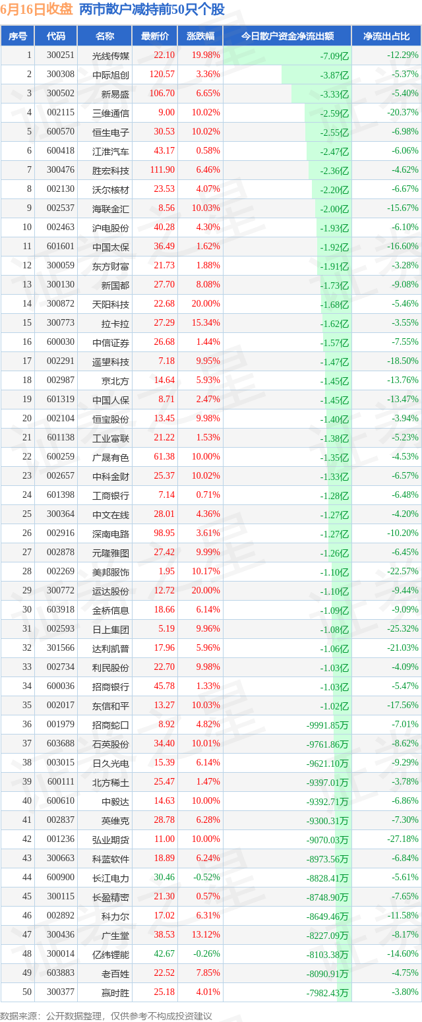Click the date text 6月16日收盘
This screenshot has height=1022, width=422.
click(37, 10)
